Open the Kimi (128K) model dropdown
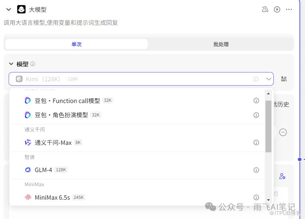 pos(141,79)
